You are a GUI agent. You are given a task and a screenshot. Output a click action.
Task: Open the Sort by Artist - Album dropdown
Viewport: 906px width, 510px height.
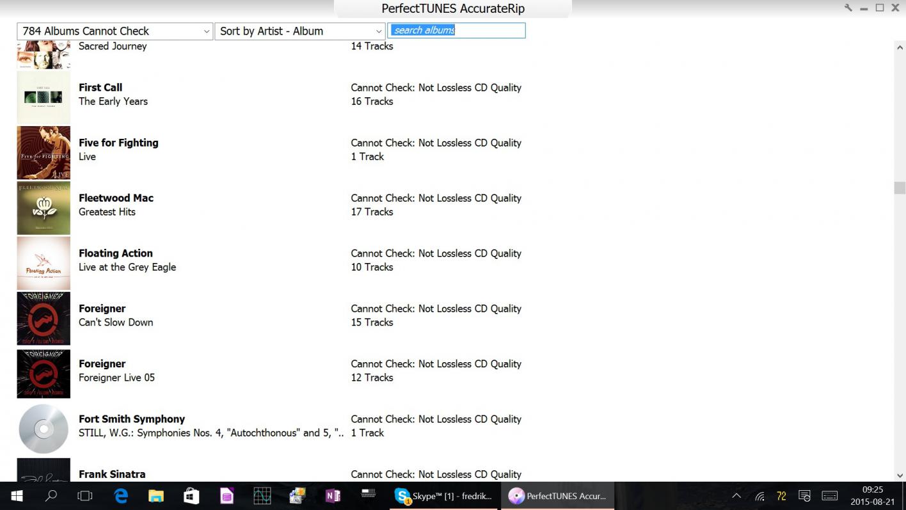(x=300, y=31)
